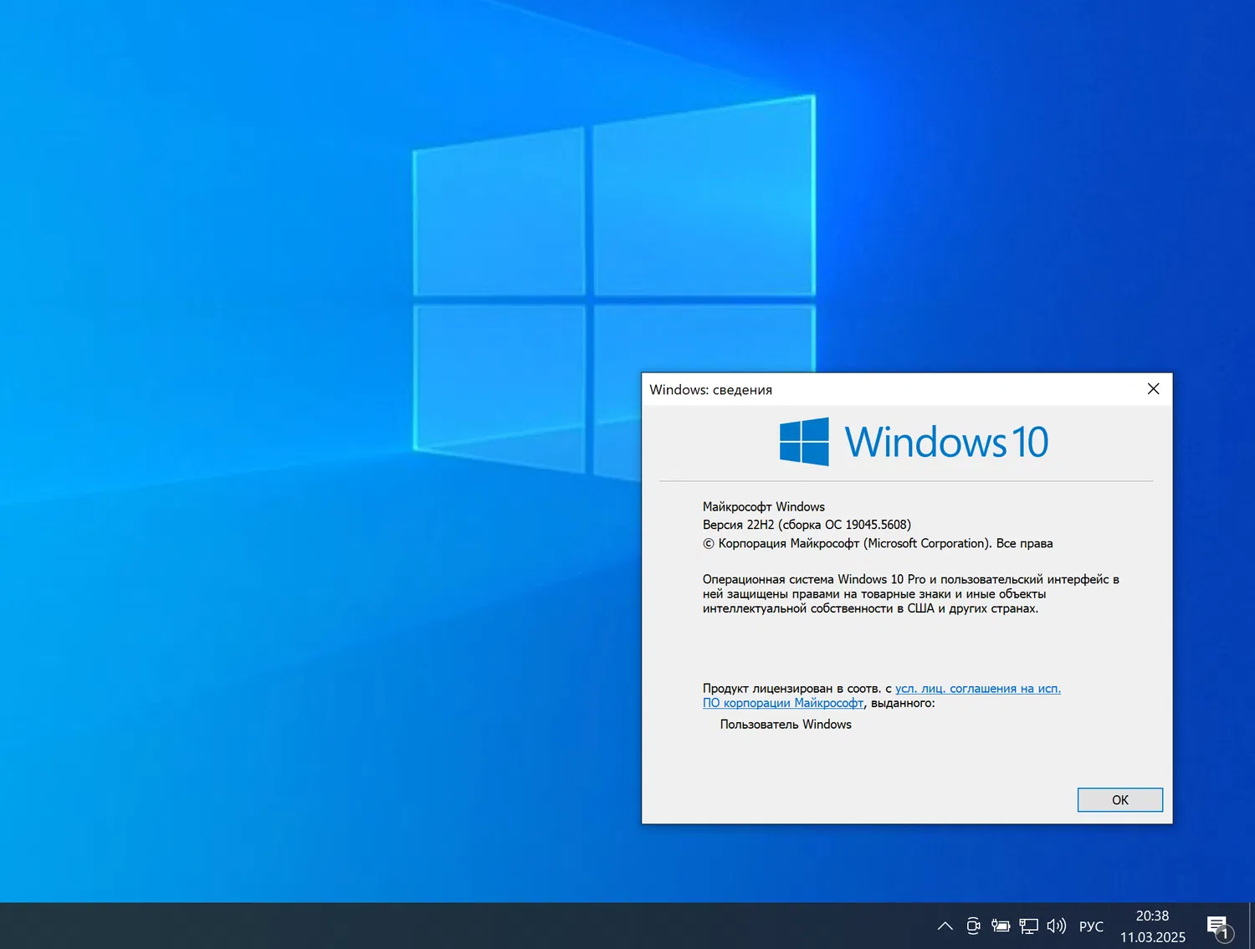The height and width of the screenshot is (949, 1255).
Task: Click the Windows 10 wordmark in dialog
Action: point(945,441)
